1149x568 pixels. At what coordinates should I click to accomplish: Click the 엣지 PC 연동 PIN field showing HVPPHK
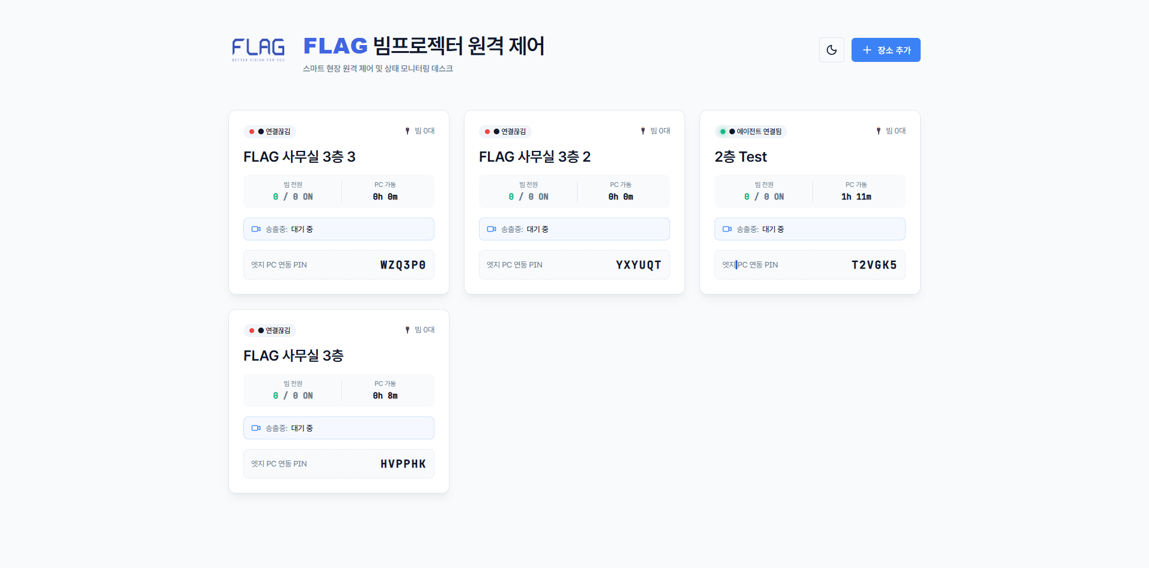(x=338, y=463)
